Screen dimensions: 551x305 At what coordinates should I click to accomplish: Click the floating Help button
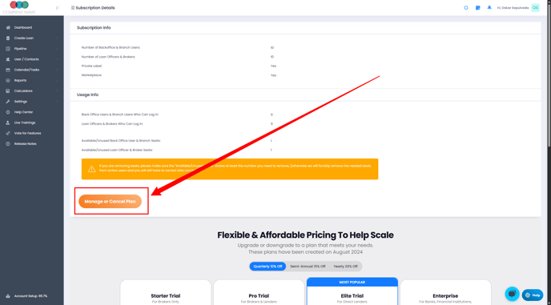pos(533,295)
